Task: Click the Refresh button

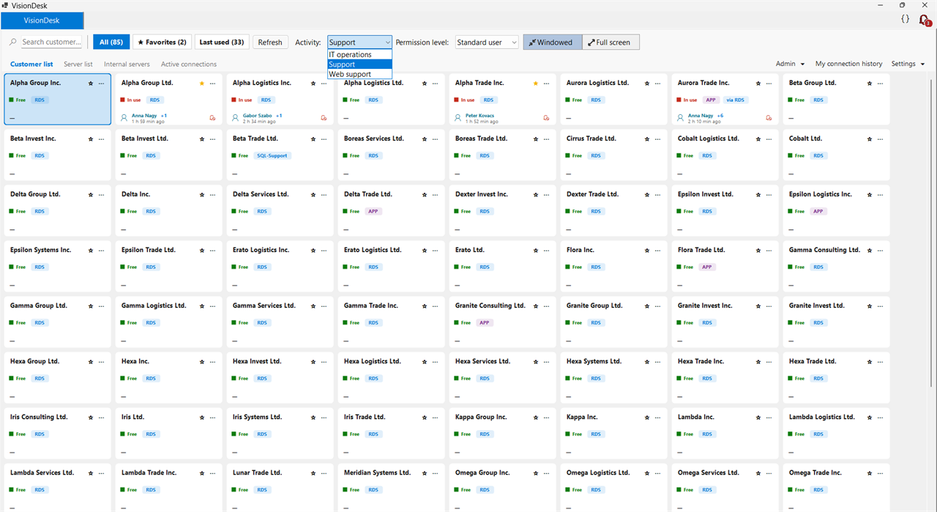Action: point(270,42)
